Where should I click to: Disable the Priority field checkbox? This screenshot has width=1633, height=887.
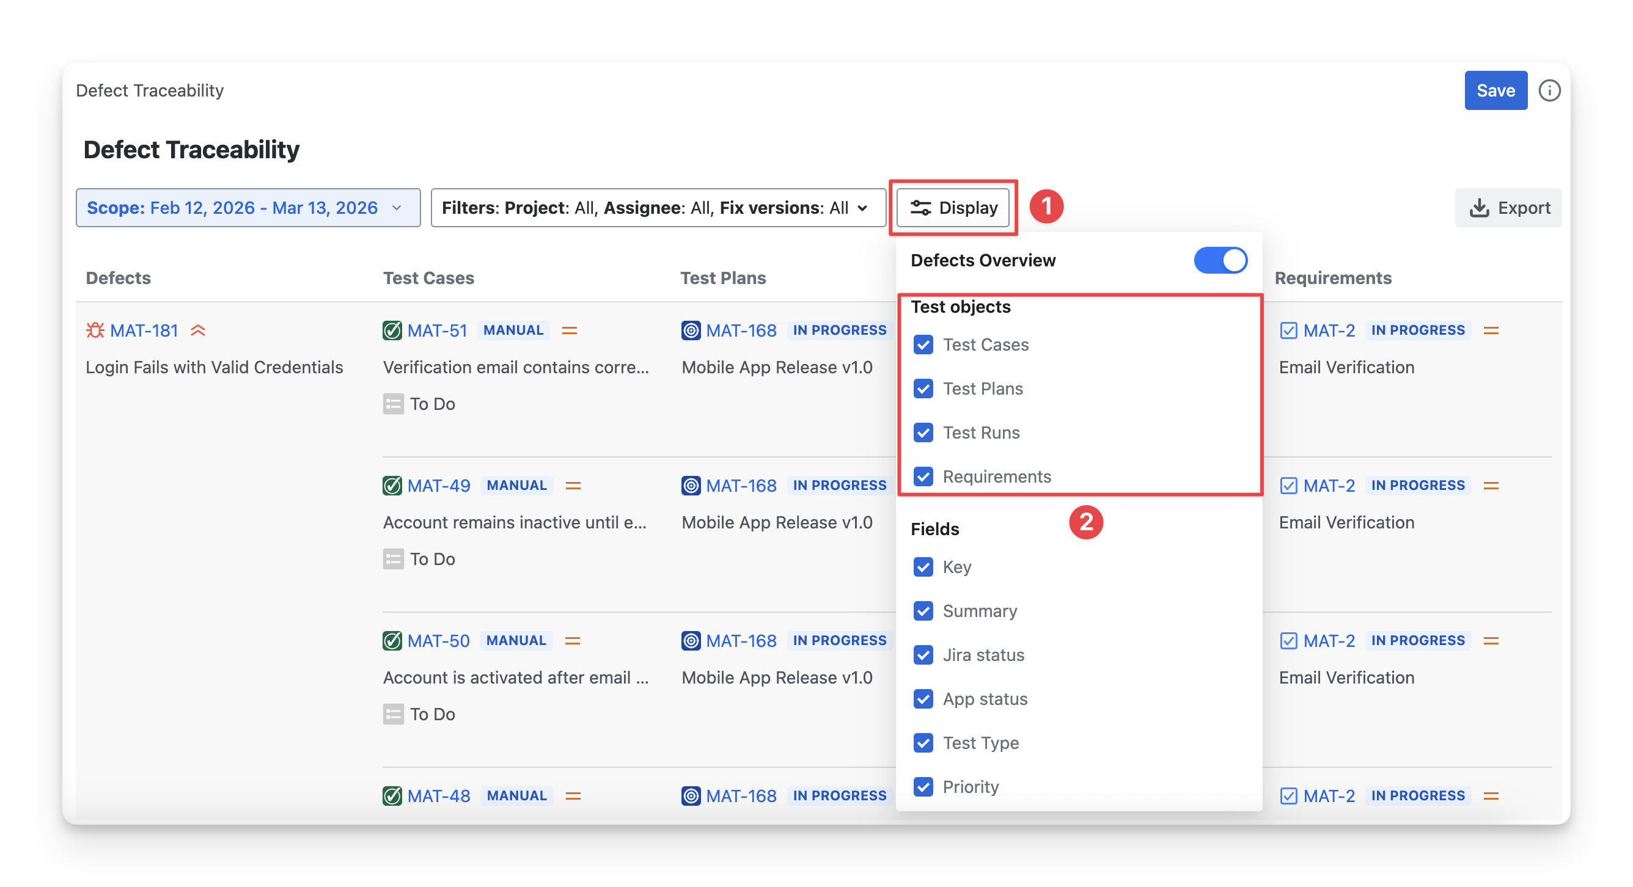[923, 786]
